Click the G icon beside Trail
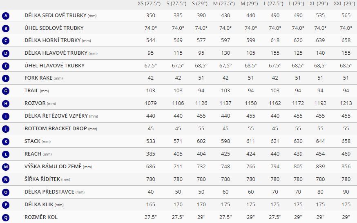This screenshot has width=357, height=223. (6, 91)
